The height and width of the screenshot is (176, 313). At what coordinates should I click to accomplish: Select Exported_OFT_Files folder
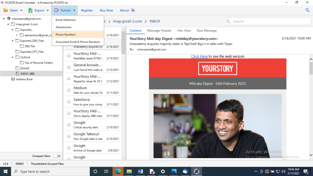pyautogui.click(x=32, y=52)
